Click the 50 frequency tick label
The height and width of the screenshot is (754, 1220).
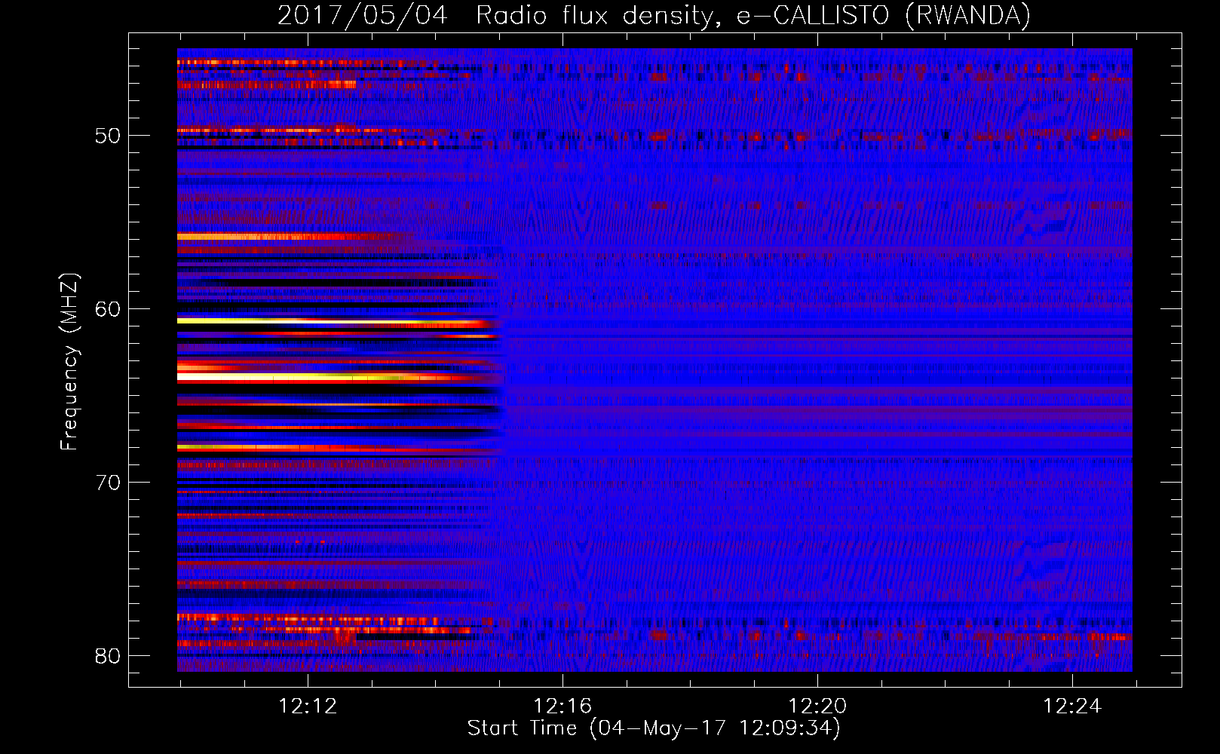click(x=108, y=136)
